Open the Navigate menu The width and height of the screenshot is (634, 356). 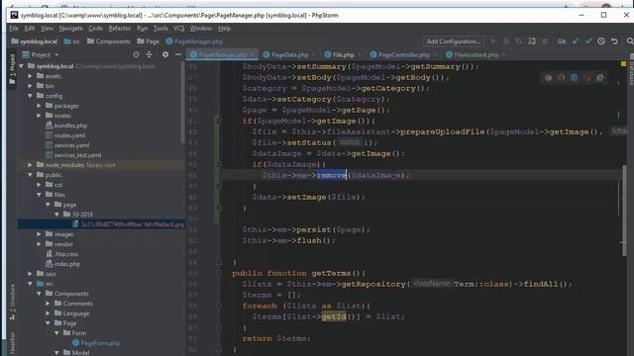(70, 29)
